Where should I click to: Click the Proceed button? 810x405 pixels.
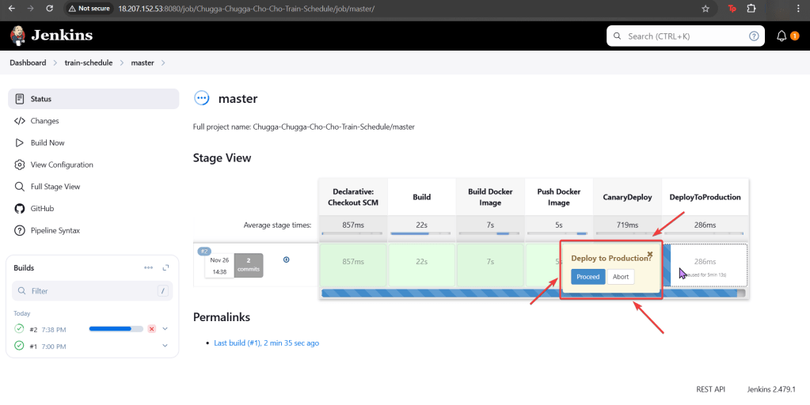point(588,277)
